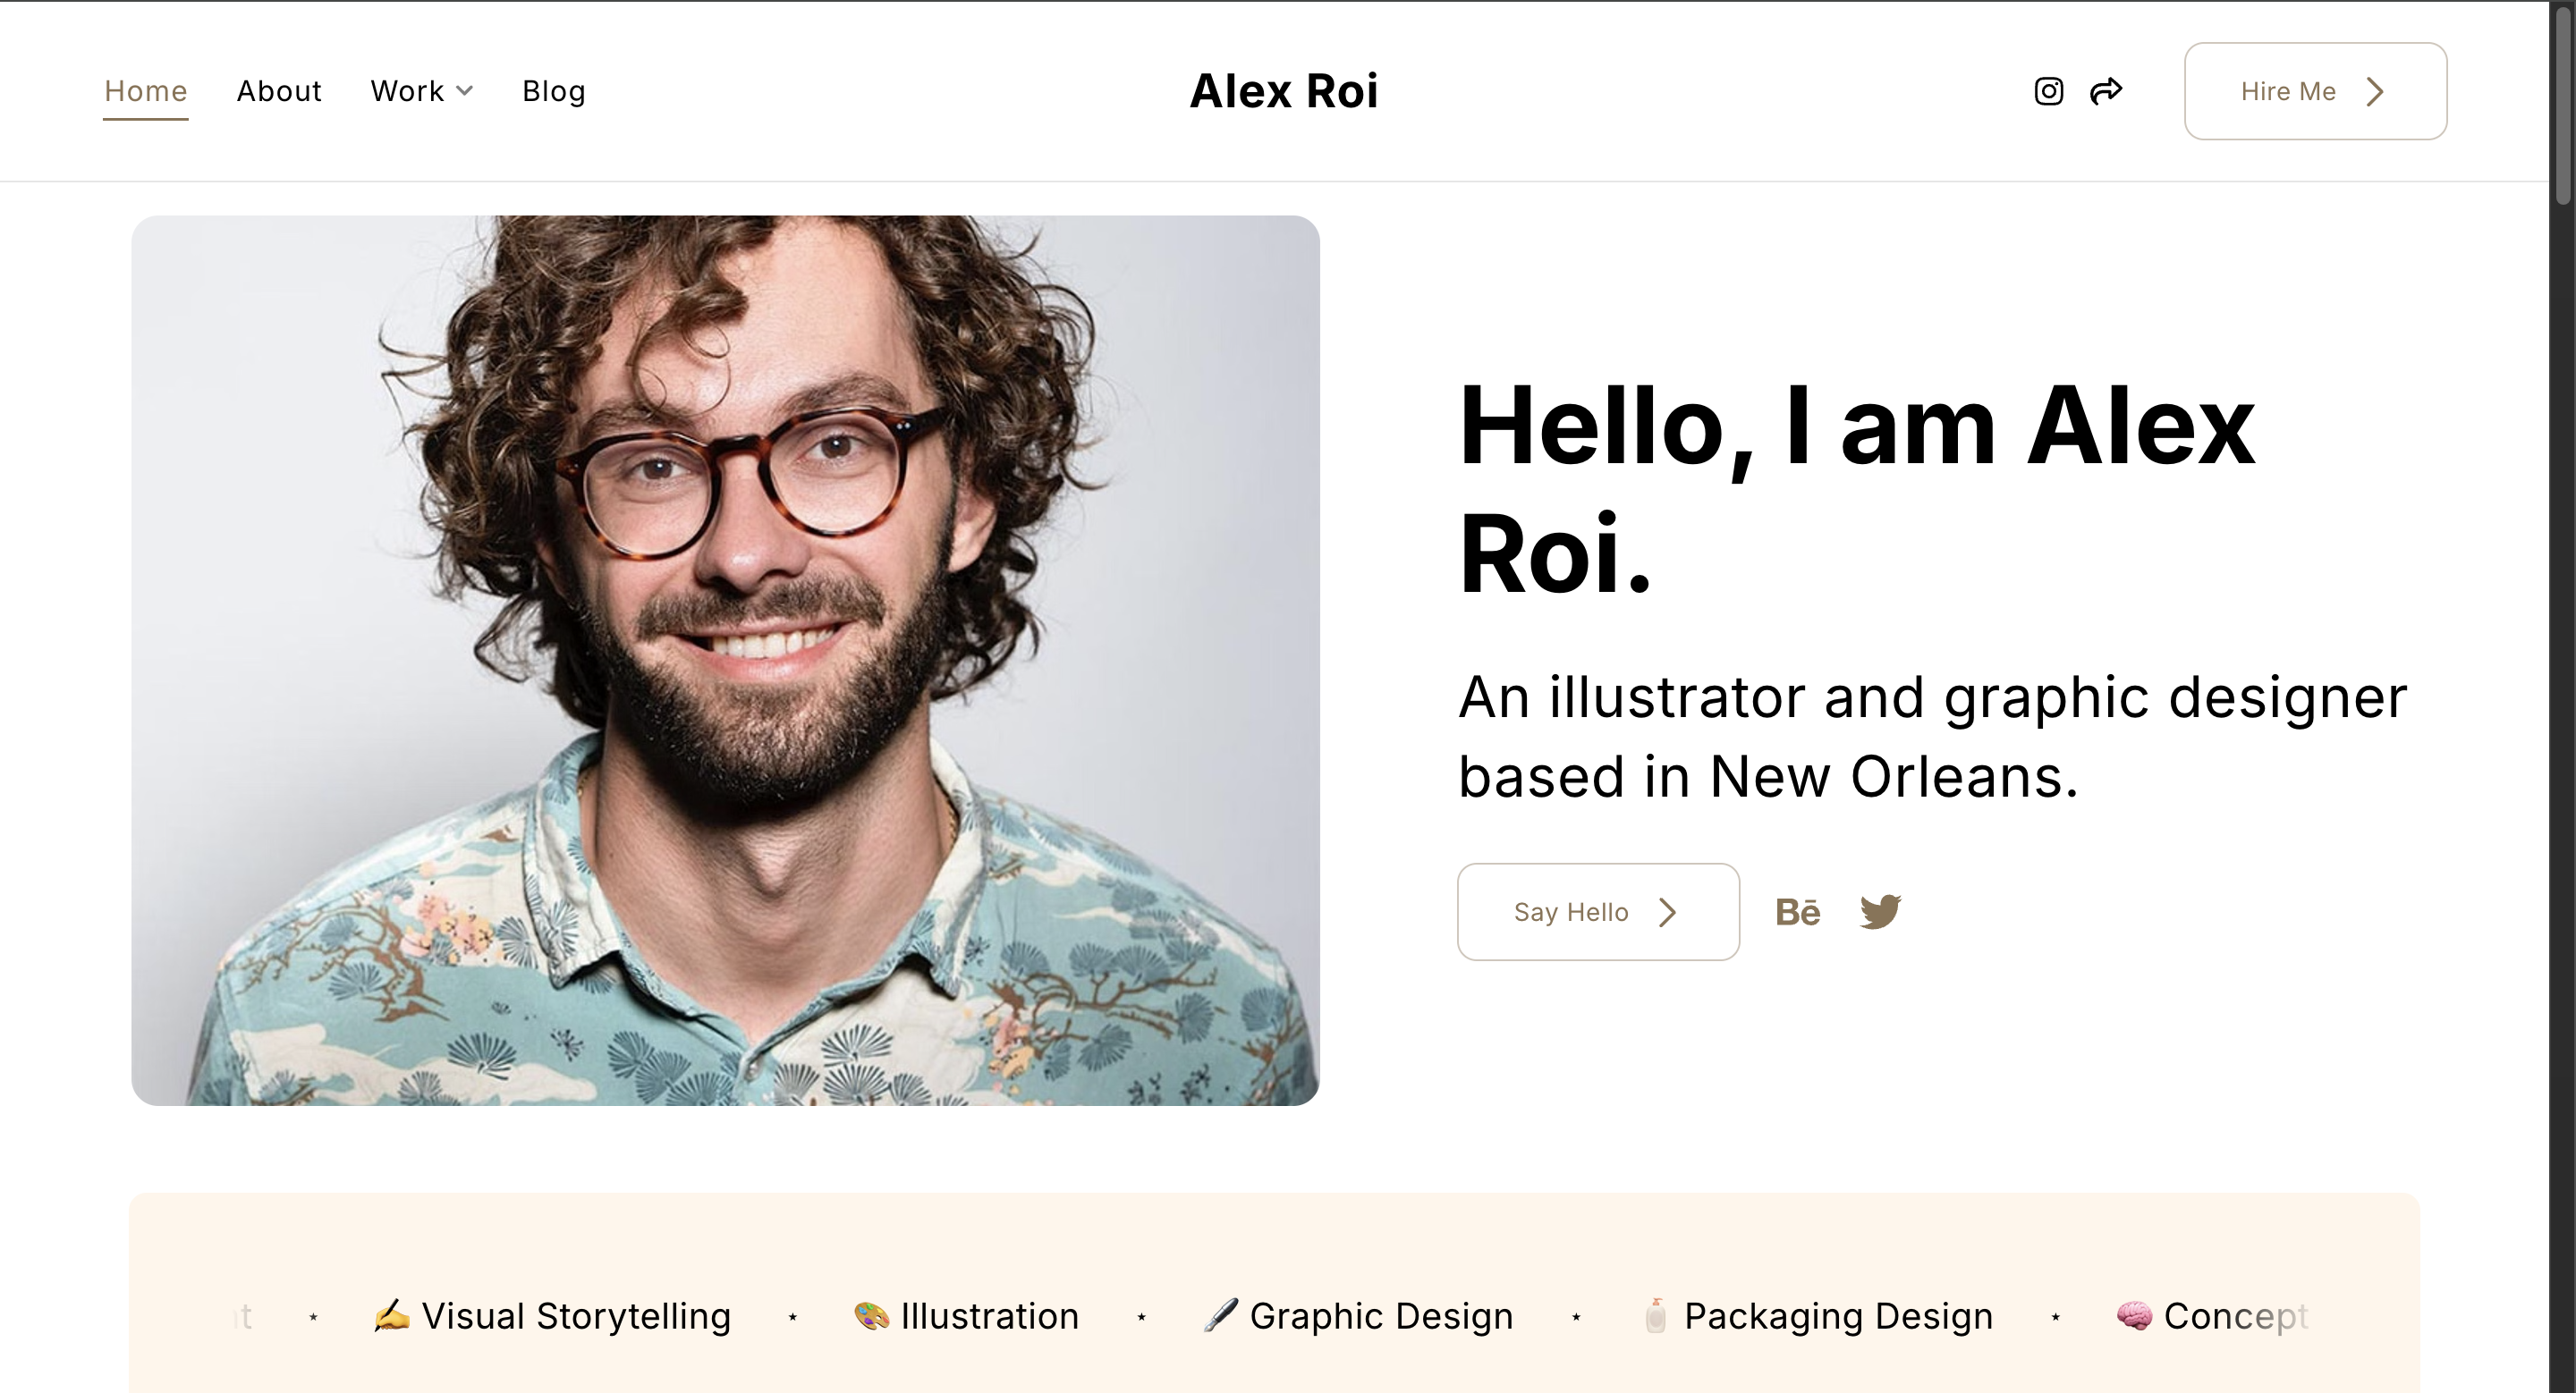
Task: Click the Say Hello button
Action: 1597,911
